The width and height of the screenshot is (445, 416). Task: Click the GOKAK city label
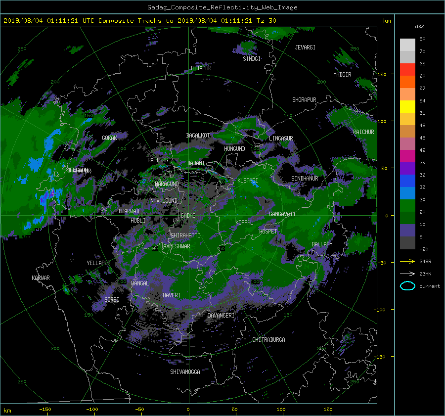click(110, 138)
